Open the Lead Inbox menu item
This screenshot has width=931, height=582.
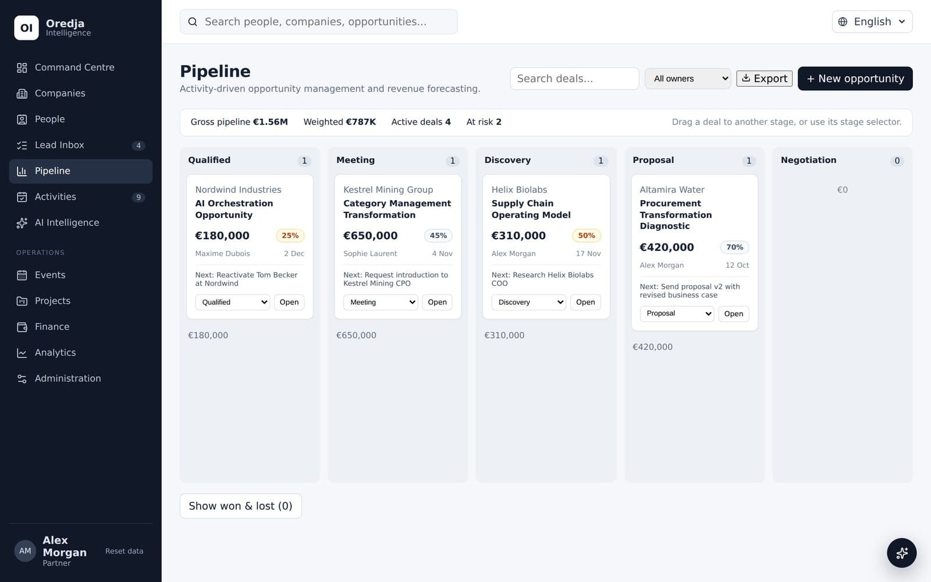pyautogui.click(x=81, y=145)
